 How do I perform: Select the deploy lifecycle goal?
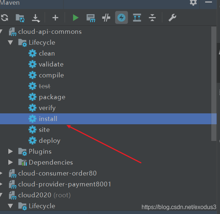[49, 141]
